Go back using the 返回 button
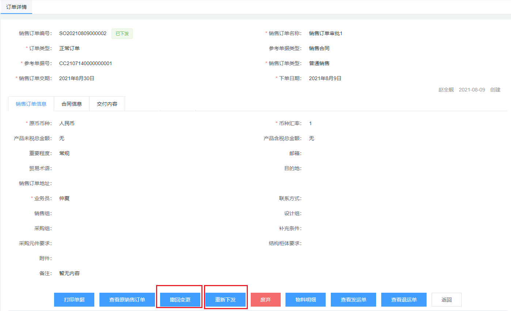Viewport: 511px width, 311px height. (446, 300)
